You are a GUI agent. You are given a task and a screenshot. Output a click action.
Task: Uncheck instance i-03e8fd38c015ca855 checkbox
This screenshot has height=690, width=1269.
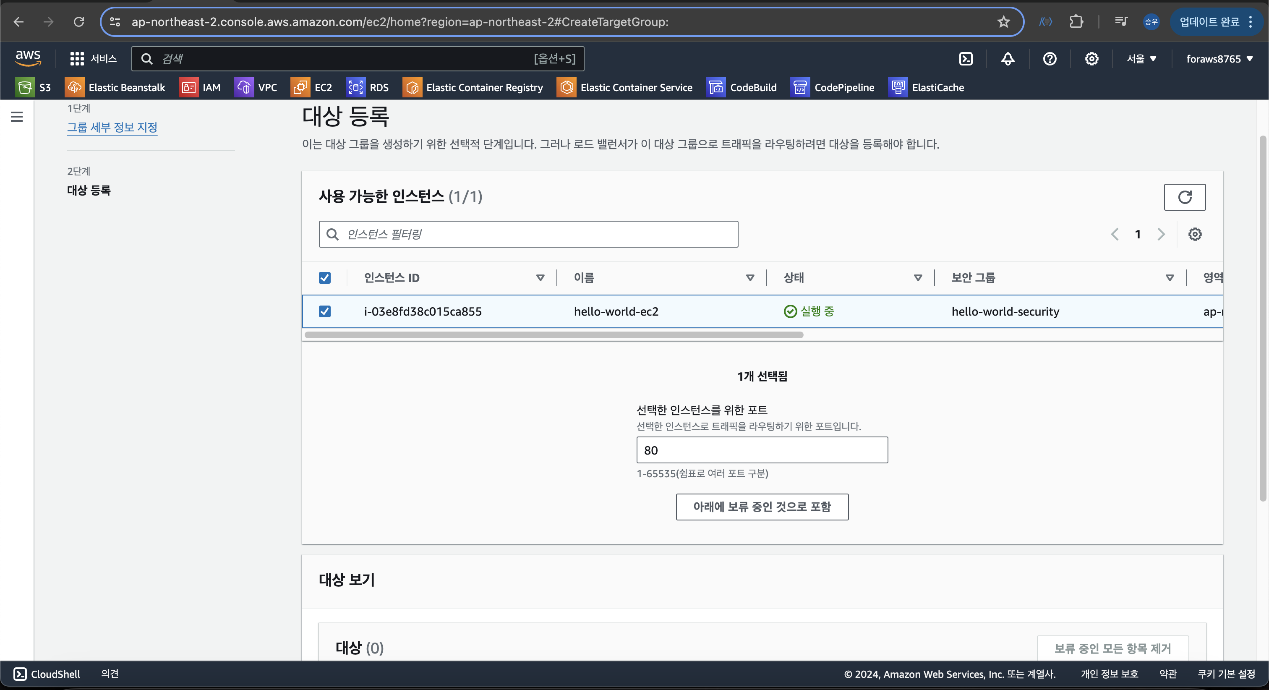pyautogui.click(x=325, y=311)
